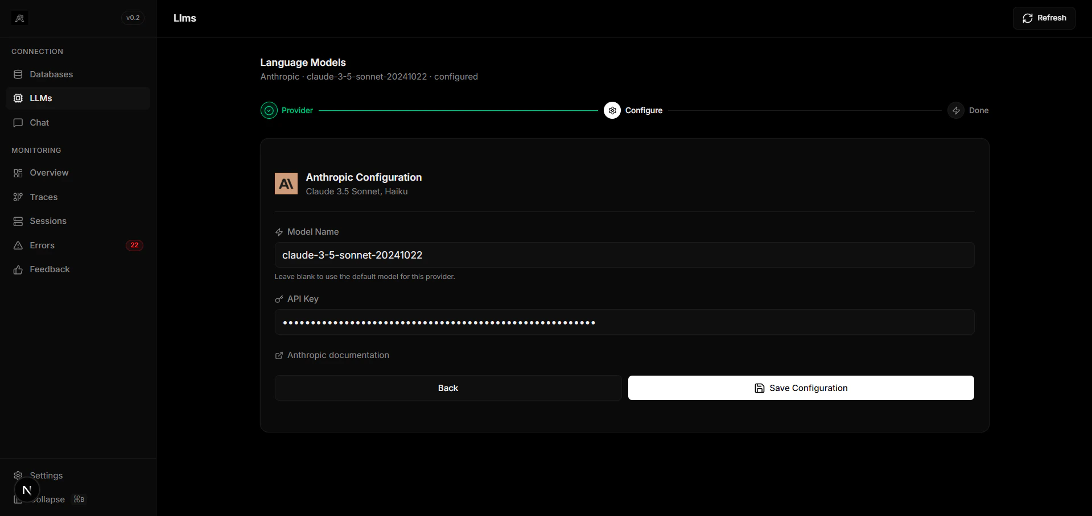The image size is (1092, 516).
Task: Click the Sessions stack icon
Action: (18, 221)
